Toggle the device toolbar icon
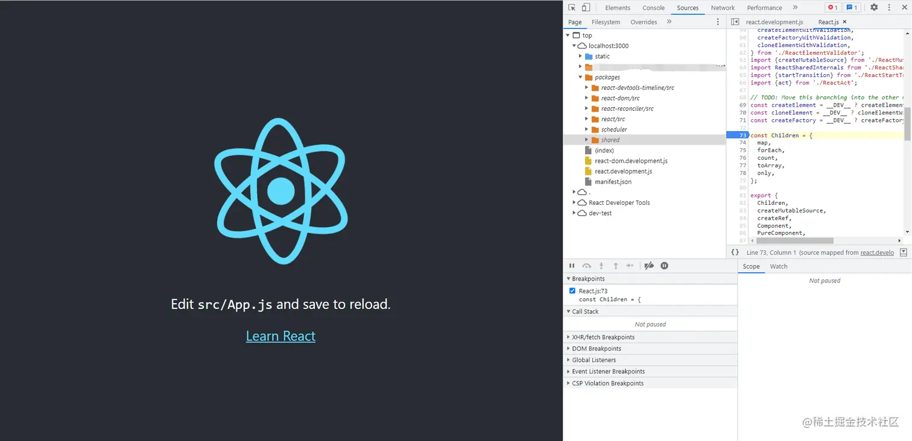Viewport: 912px width, 441px height. pyautogui.click(x=586, y=7)
